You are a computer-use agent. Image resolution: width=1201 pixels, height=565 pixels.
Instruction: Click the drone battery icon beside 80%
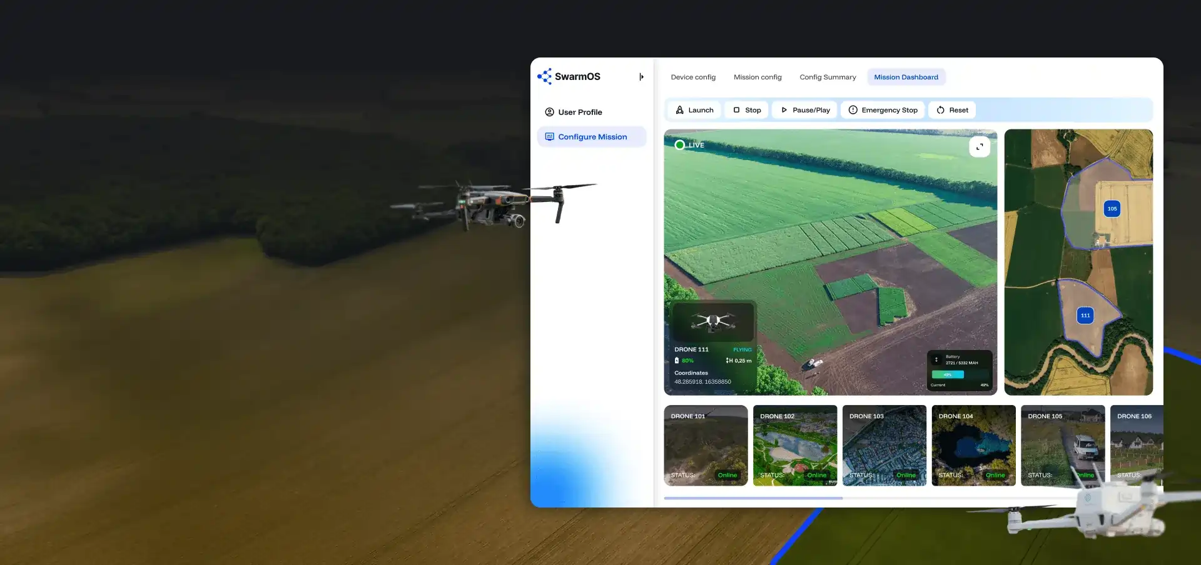coord(677,361)
